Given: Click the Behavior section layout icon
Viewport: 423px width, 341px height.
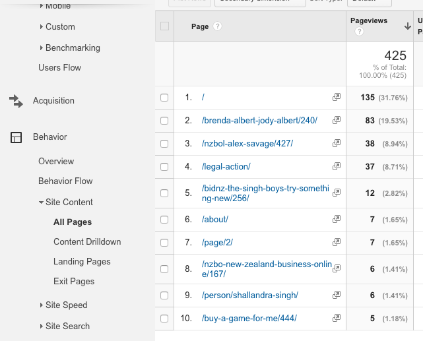Looking at the screenshot, I should coord(16,137).
